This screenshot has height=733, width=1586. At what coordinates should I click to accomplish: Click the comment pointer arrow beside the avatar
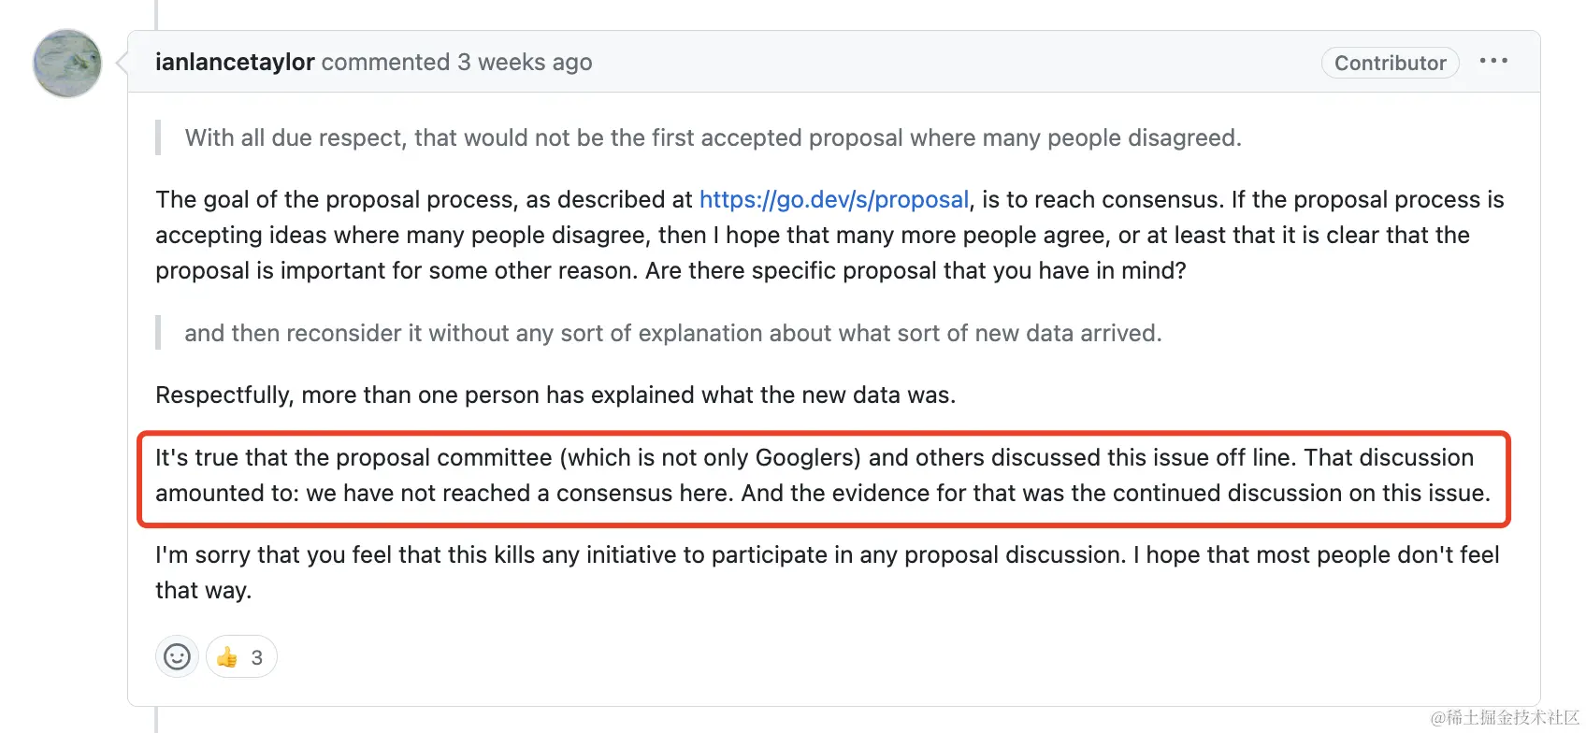122,63
